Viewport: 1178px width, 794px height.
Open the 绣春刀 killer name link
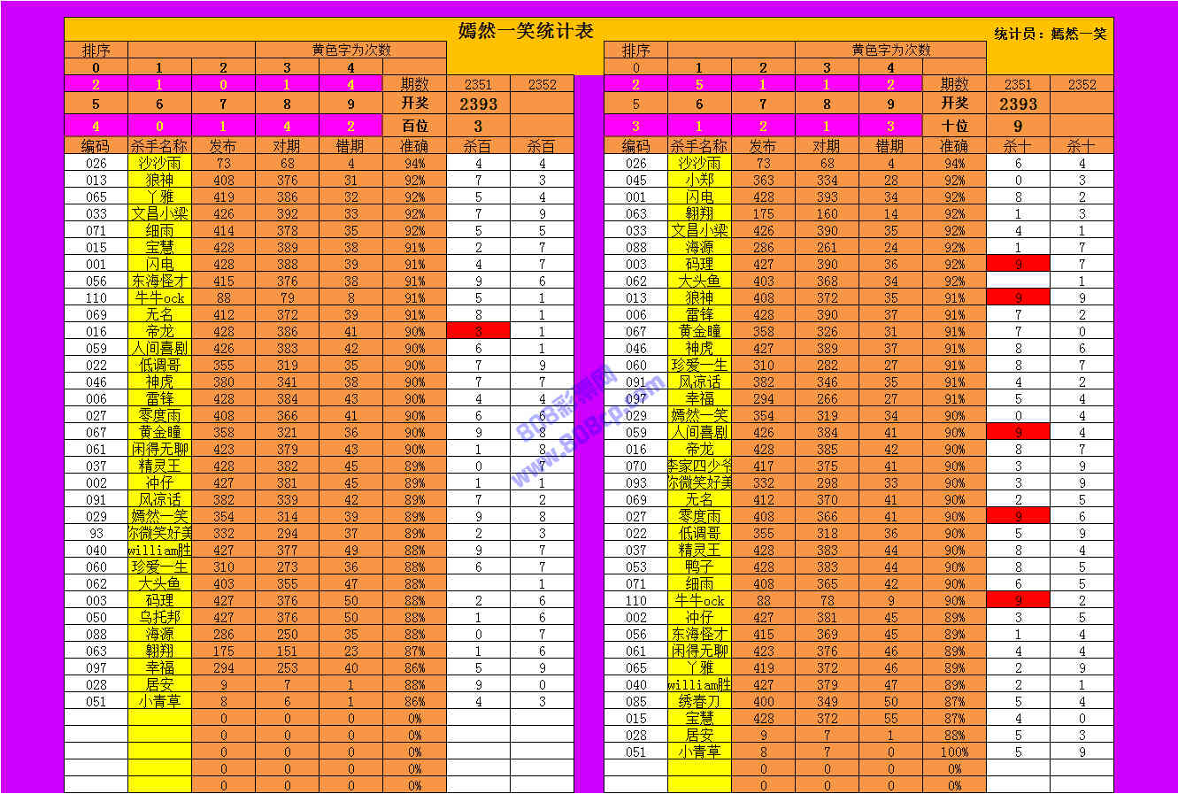pyautogui.click(x=699, y=701)
